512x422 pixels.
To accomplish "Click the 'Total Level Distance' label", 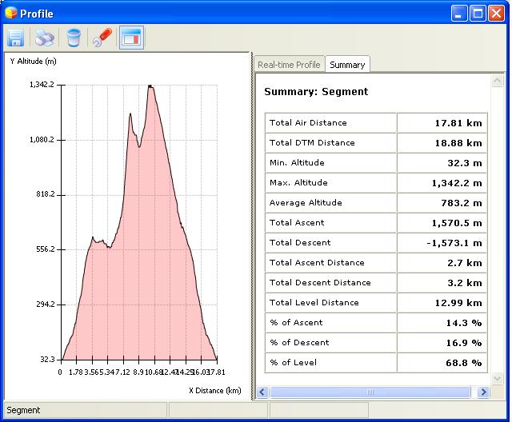I will (x=314, y=302).
